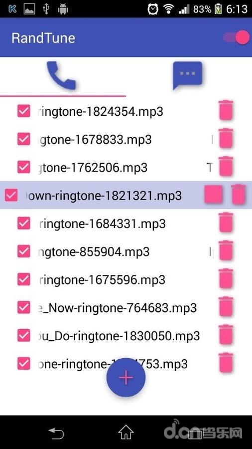Uncheck the ngtone-855904.mp3 checkbox
252x449 pixels.
(24, 251)
